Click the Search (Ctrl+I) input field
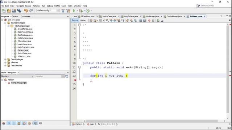Viewport: 232px width, 130px height. click(215, 6)
